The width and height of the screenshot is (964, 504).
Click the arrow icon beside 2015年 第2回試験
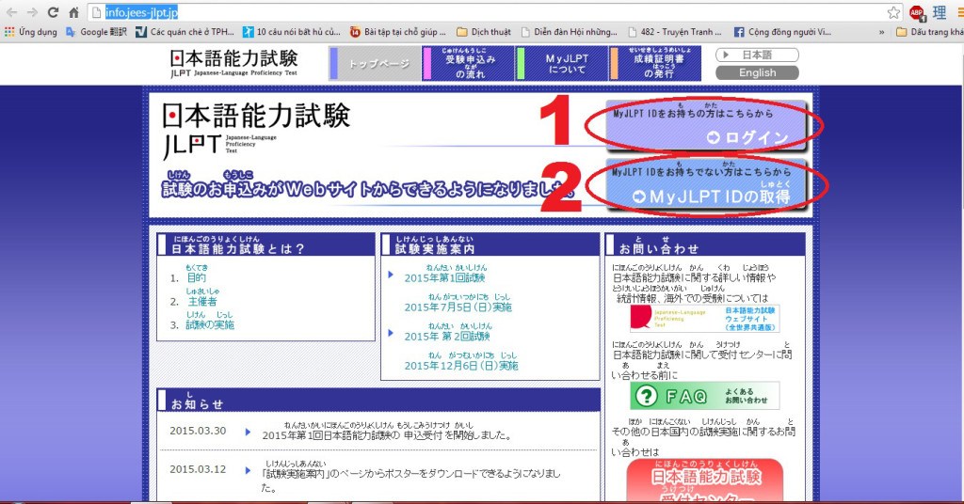pos(391,333)
